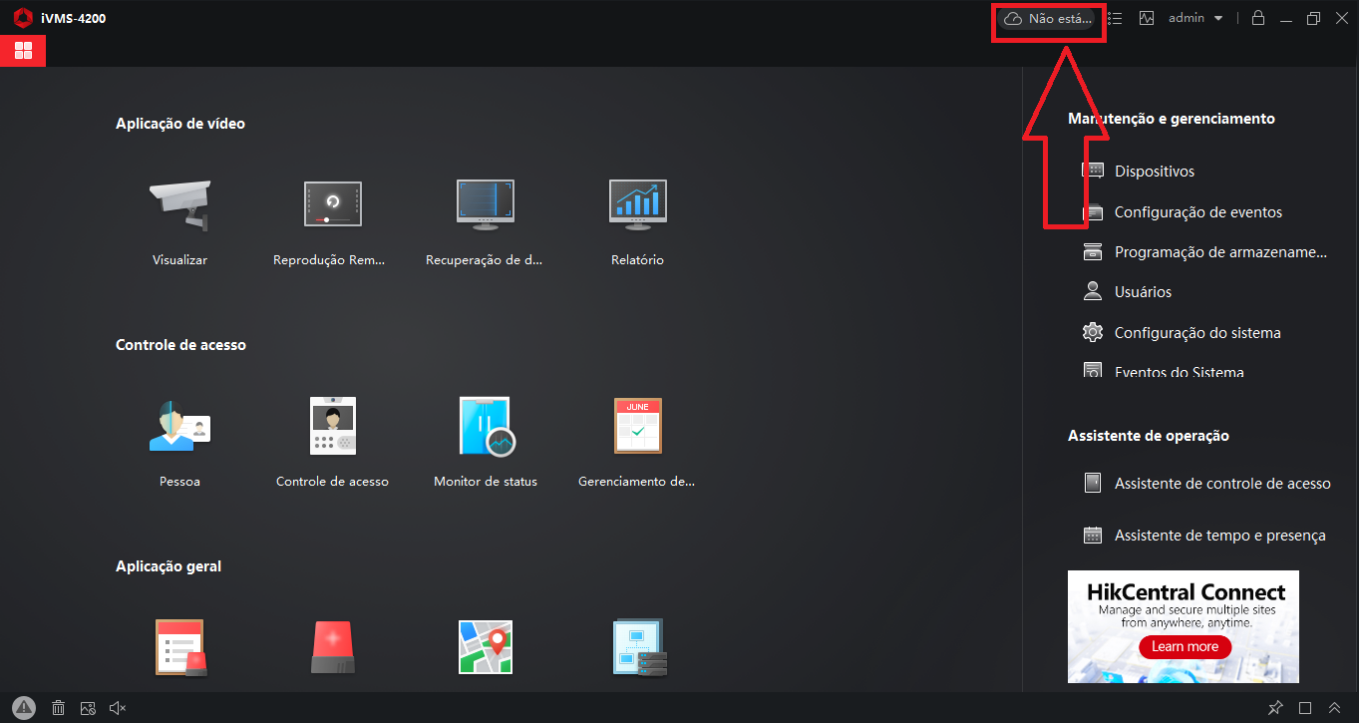Click the Pessoa label text
The width and height of the screenshot is (1362, 723).
pos(179,482)
